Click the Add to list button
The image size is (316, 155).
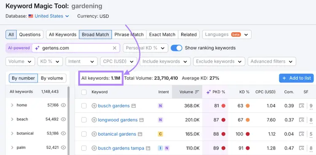click(x=296, y=78)
